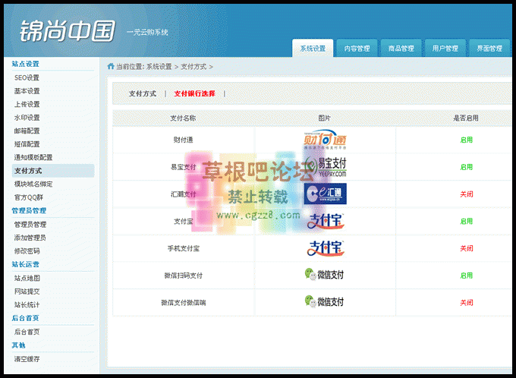This screenshot has height=378, width=516.
Task: Toggle 关闭 status for 微信支付微信端
Action: click(x=466, y=303)
